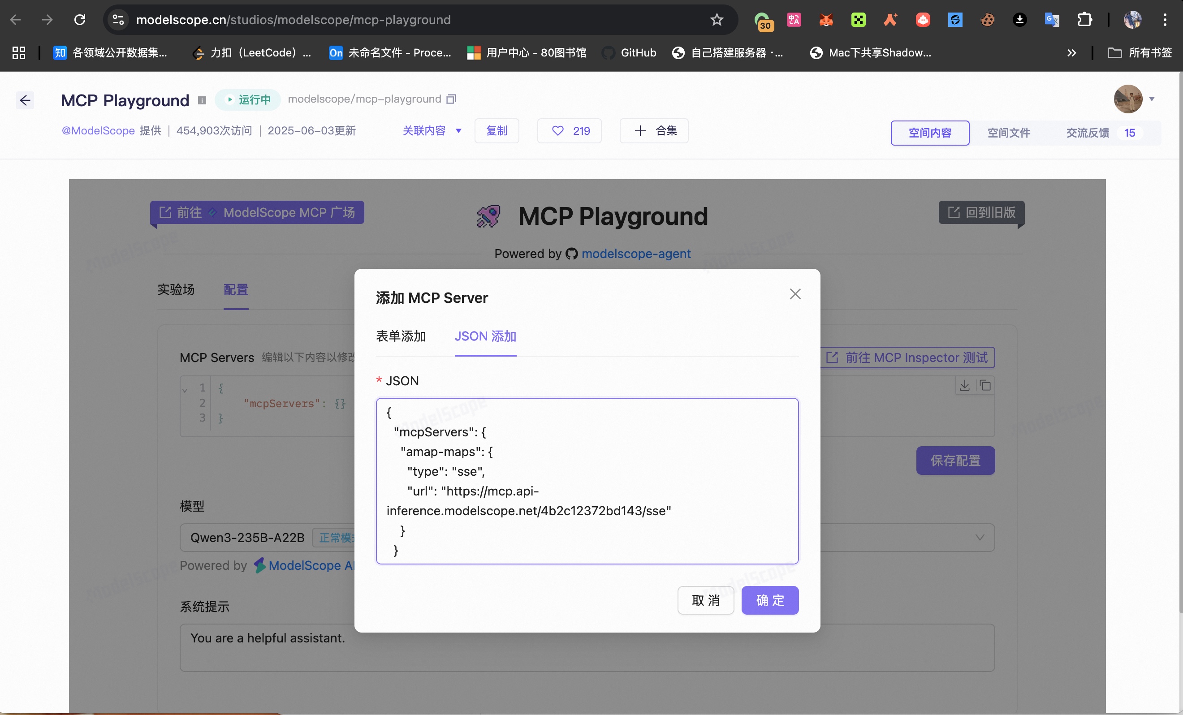Switch to the 空间内容 tab
1183x715 pixels.
pyautogui.click(x=930, y=133)
